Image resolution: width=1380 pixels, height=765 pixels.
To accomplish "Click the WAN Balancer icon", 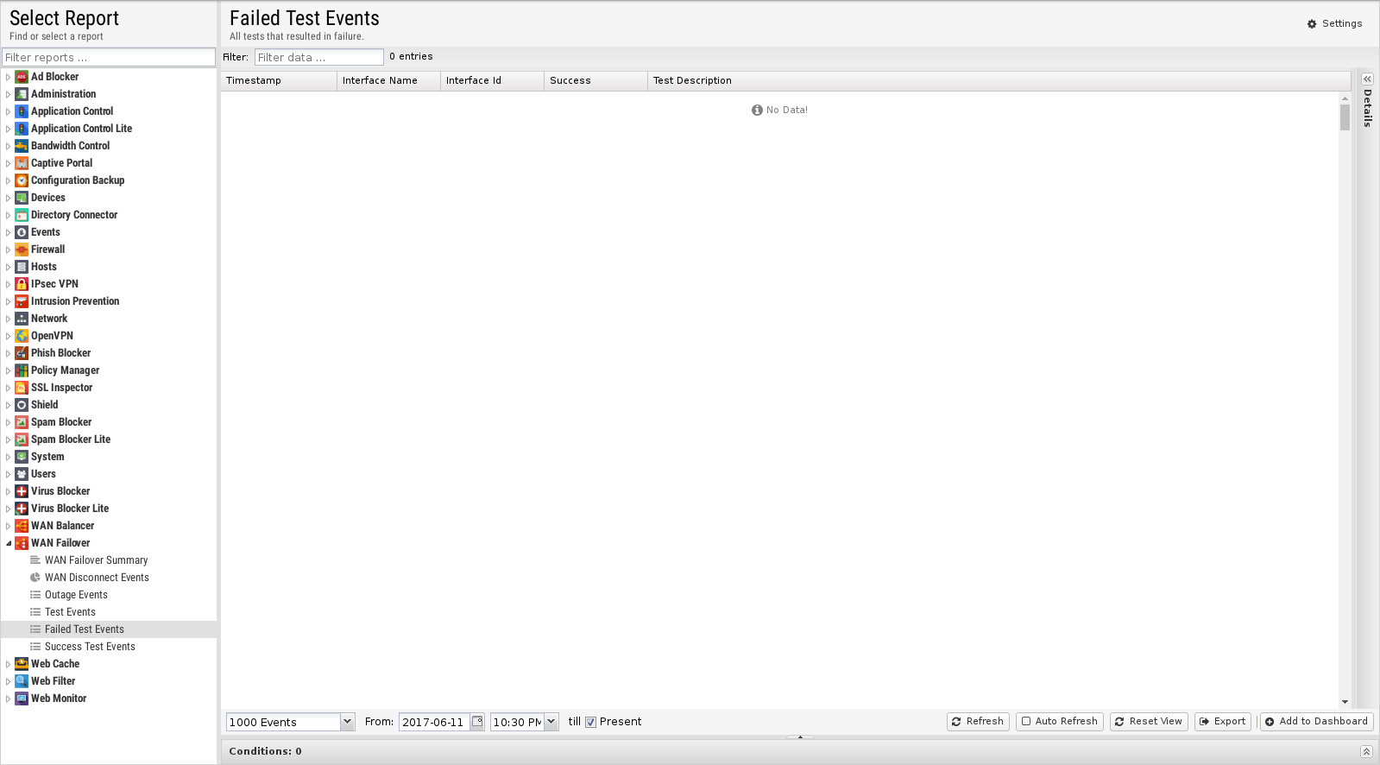I will [22, 526].
